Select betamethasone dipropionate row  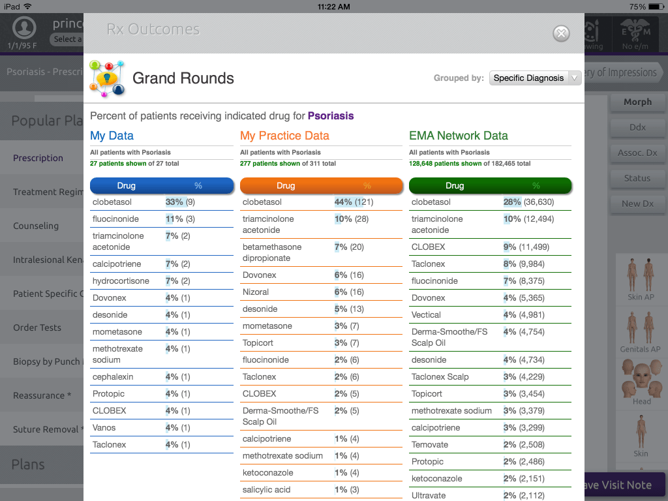point(321,252)
